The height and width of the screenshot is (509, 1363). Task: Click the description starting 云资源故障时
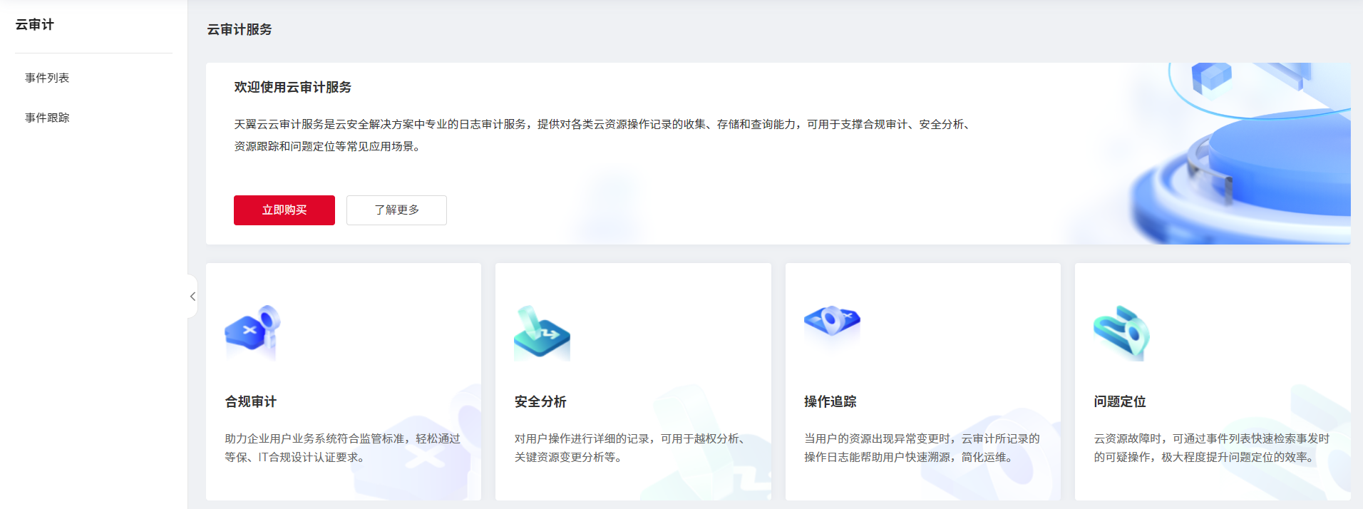click(1212, 448)
